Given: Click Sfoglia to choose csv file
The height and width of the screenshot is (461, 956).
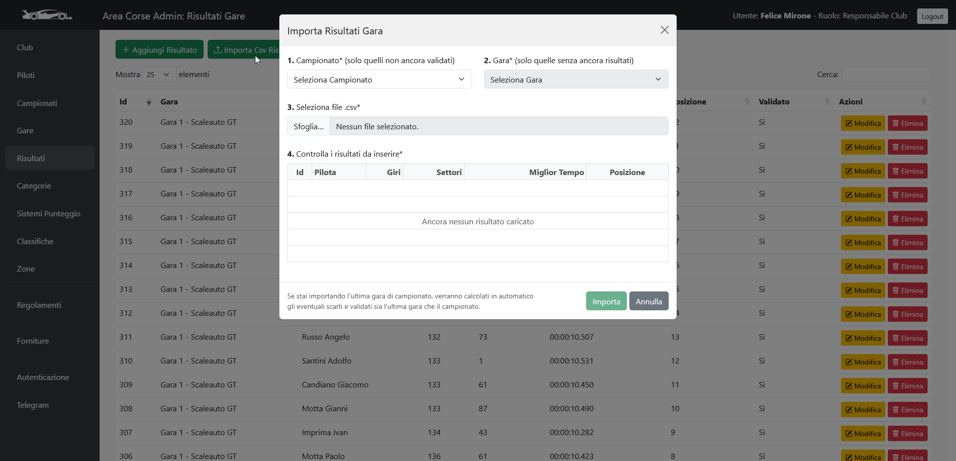Looking at the screenshot, I should tap(308, 126).
